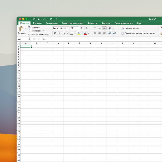Open the Формулы tab
Image resolution: width=162 pixels, height=162 pixels.
point(92,23)
